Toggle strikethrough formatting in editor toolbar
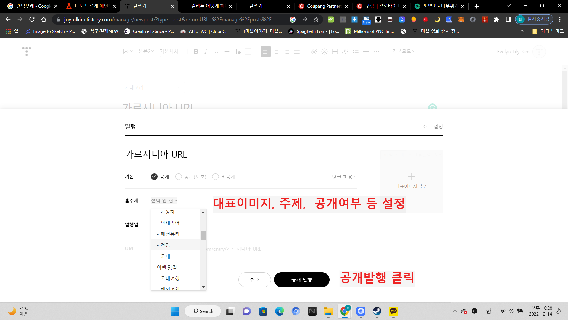 (x=227, y=52)
